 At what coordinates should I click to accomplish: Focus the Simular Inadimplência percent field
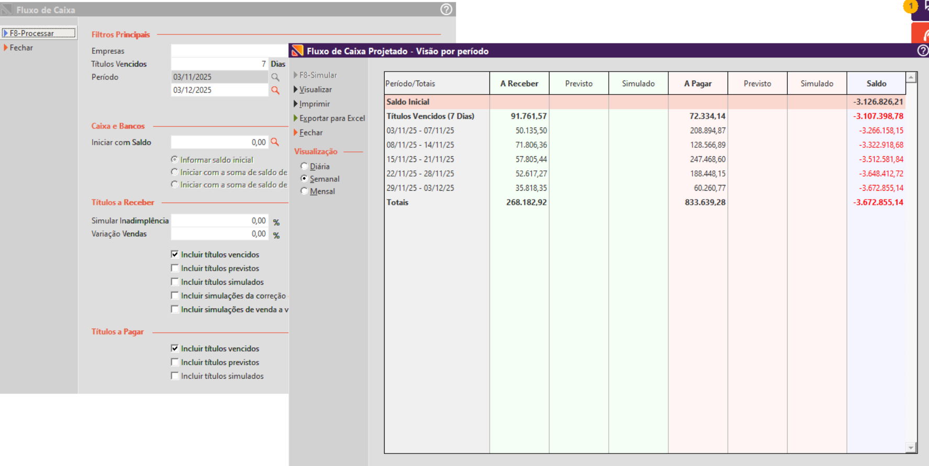220,220
